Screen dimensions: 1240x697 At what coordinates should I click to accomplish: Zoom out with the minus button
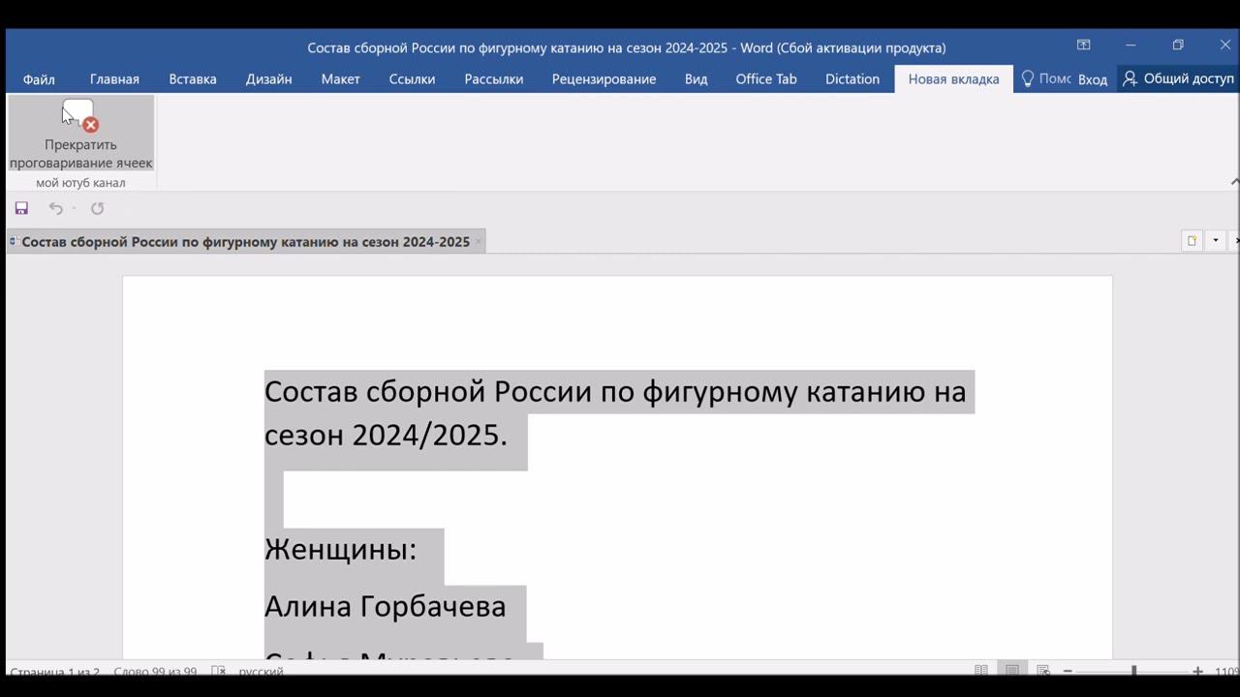point(1068,671)
